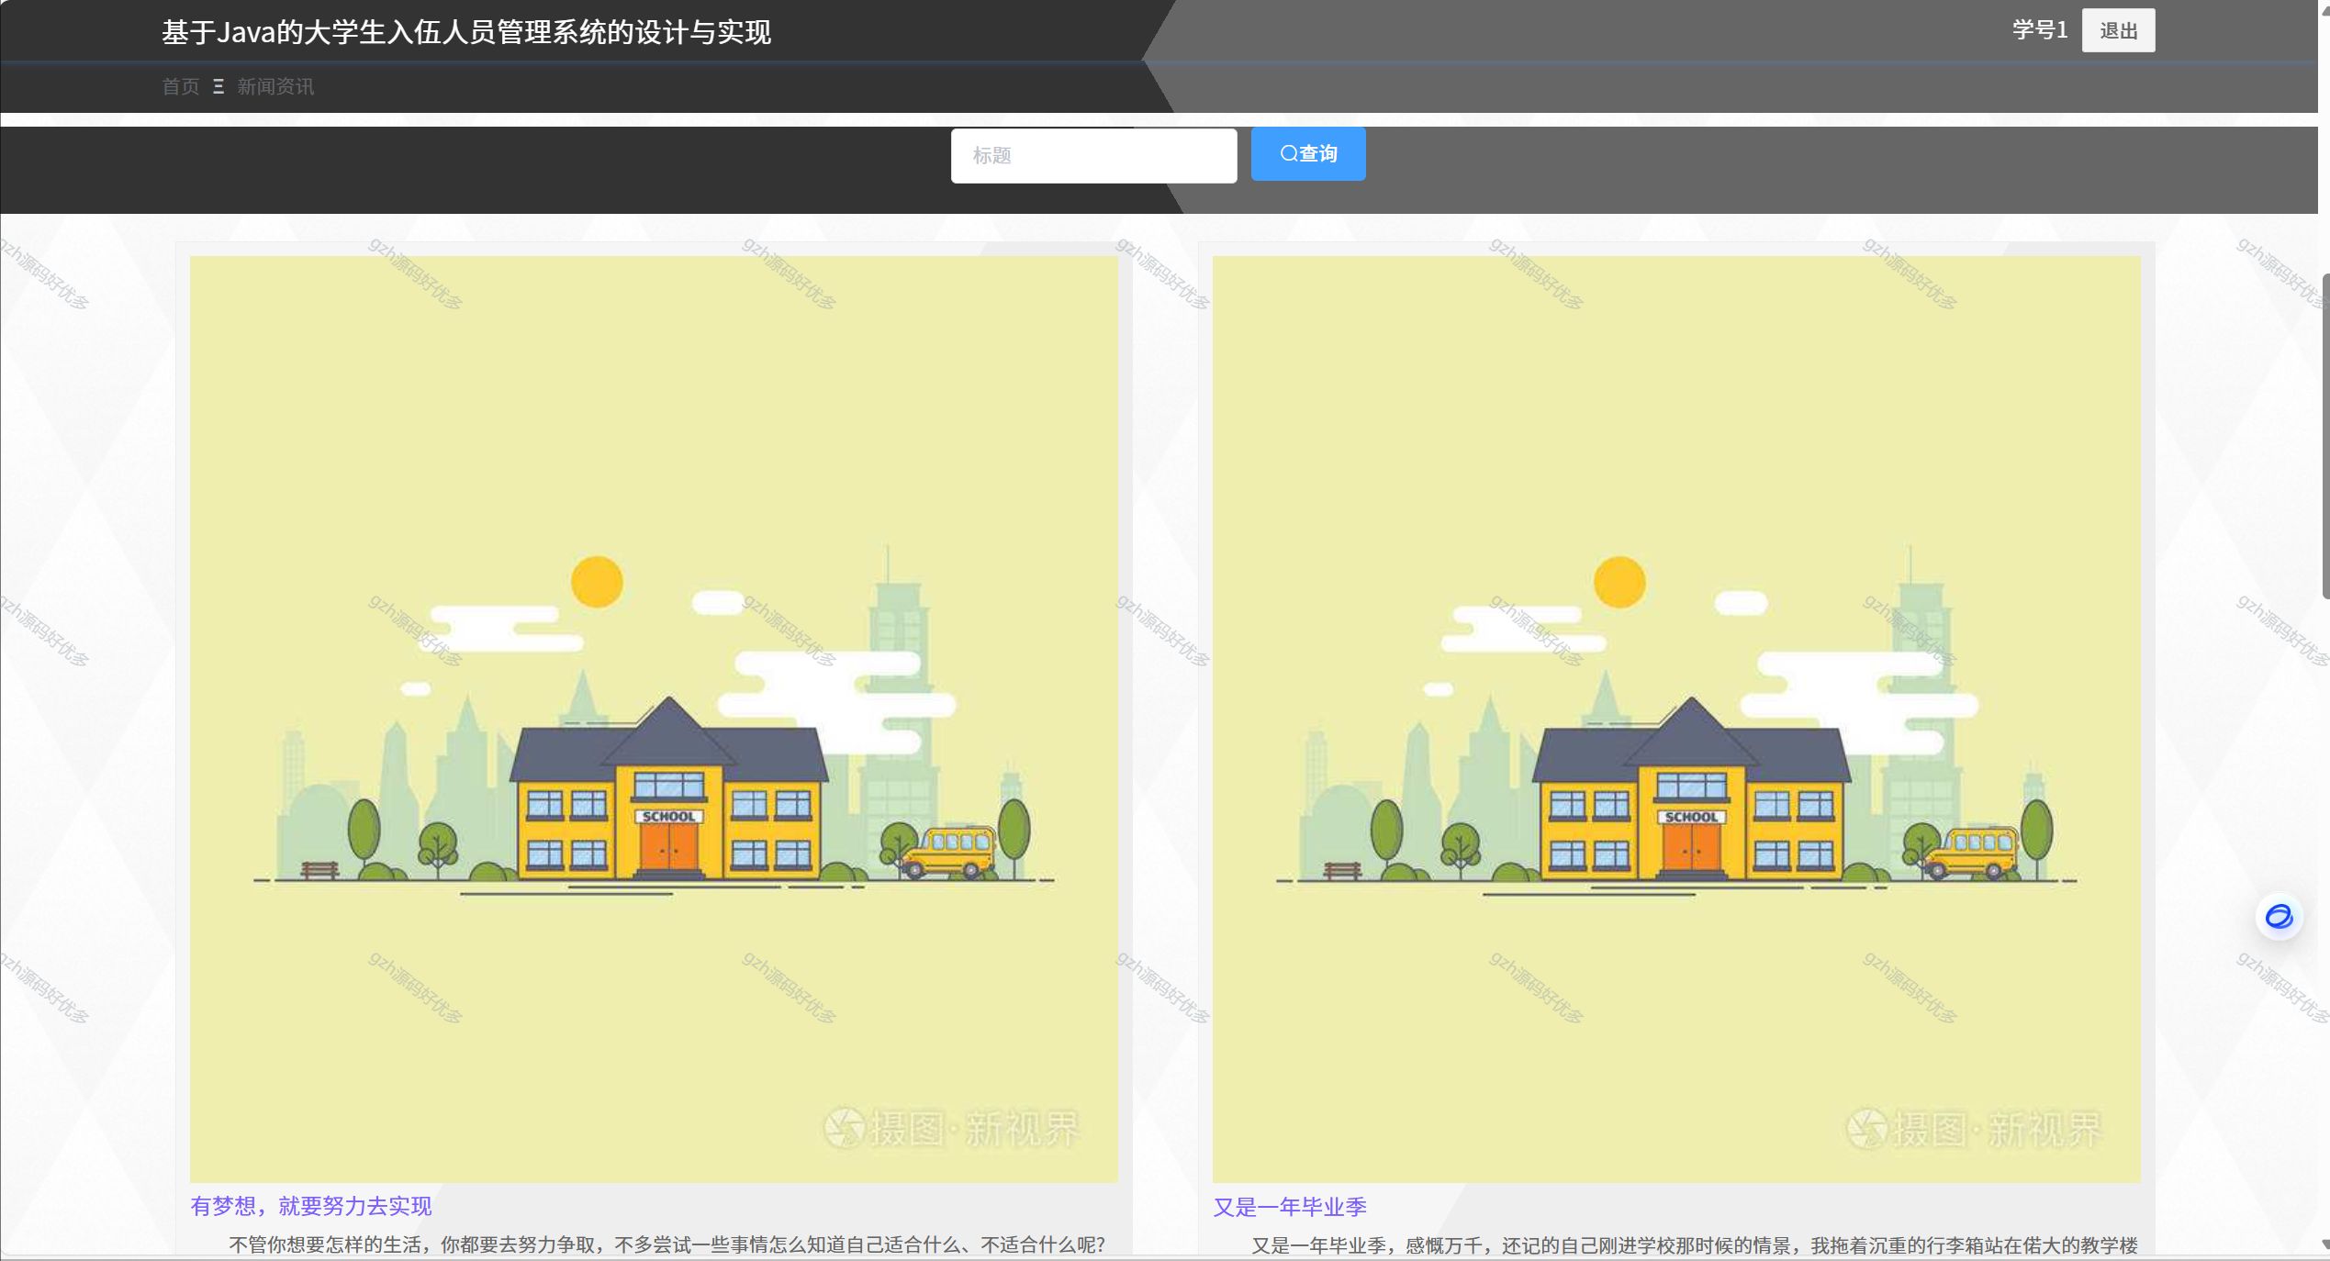
Task: Click the scroll-down arrow at bottom right
Action: (x=2324, y=1244)
